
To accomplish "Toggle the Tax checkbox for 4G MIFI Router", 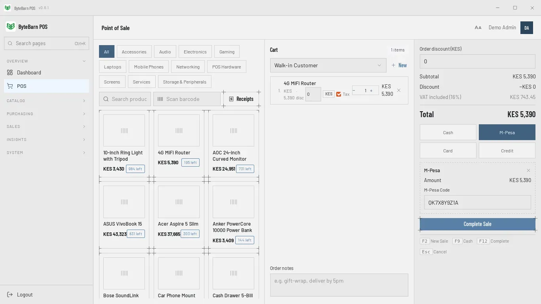I will pyautogui.click(x=339, y=94).
